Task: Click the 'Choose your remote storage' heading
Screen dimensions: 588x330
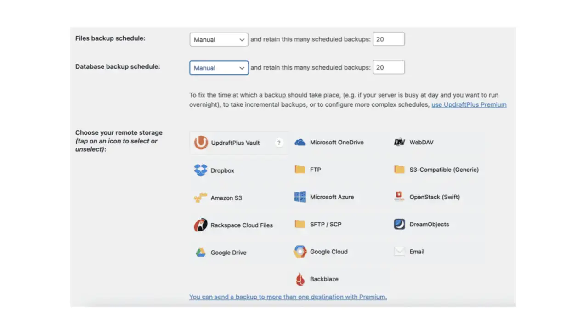Action: [x=119, y=132]
